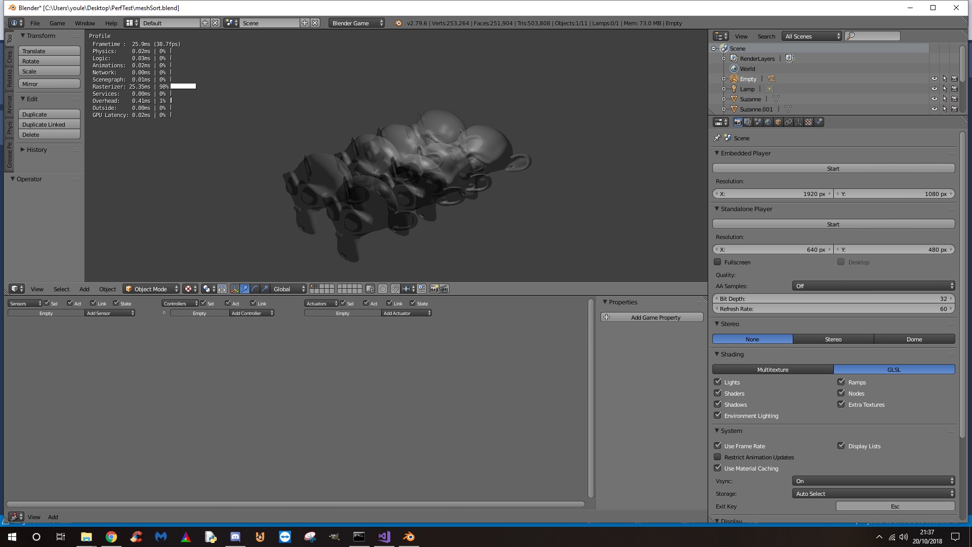Screen dimensions: 972x547
Task: Open the Game menu
Action: tap(57, 23)
